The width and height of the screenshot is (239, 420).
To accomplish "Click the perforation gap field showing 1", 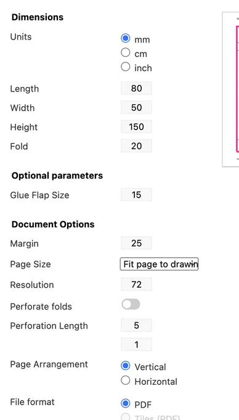I will coord(137,345).
